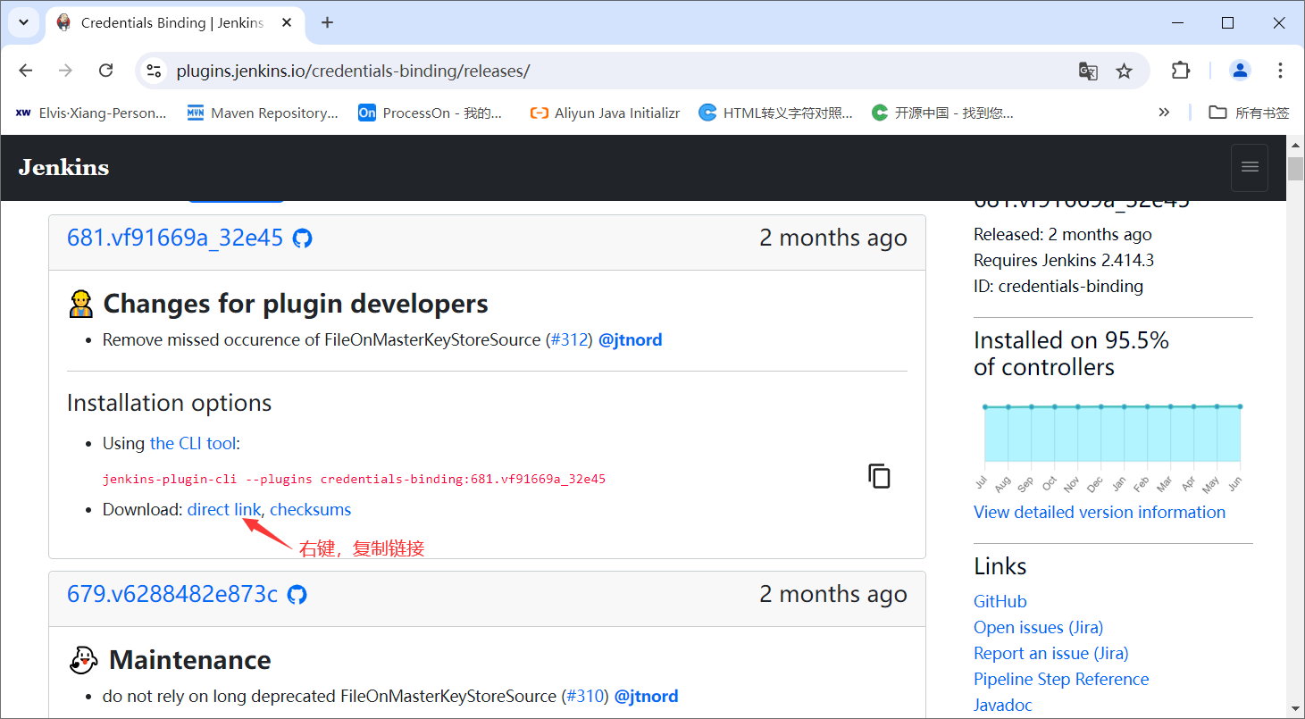
Task: Show more bookmarks chevron
Action: pos(1163,113)
